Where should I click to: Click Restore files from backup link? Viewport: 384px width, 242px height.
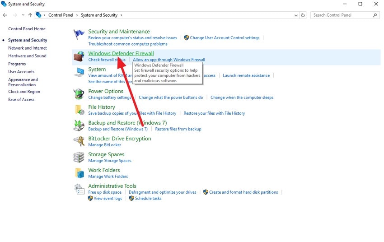[178, 129]
